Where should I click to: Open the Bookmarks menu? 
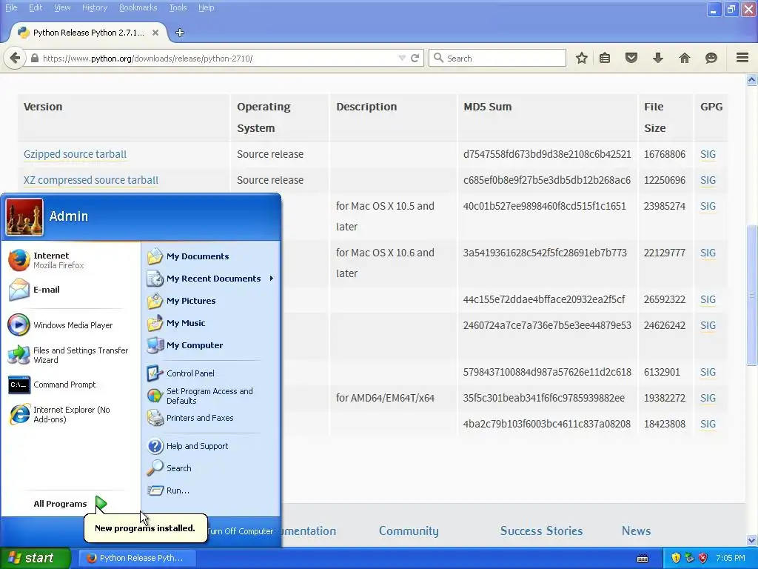click(x=138, y=7)
